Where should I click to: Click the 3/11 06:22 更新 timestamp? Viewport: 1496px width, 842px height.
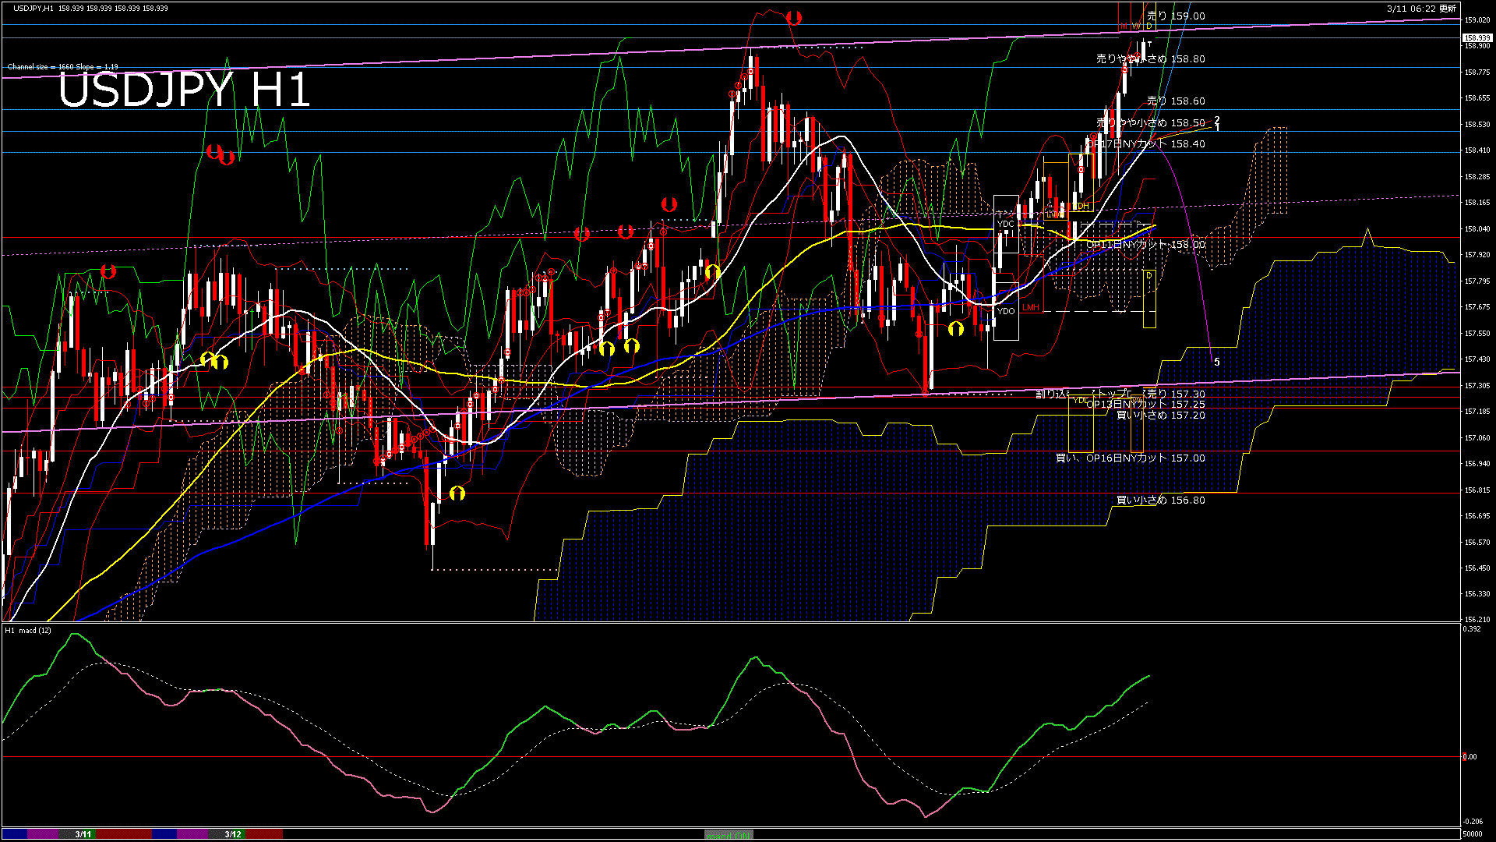click(1420, 9)
